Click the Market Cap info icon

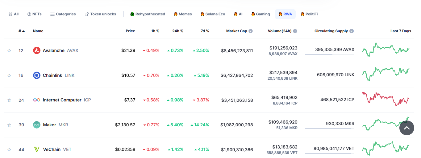(251, 31)
